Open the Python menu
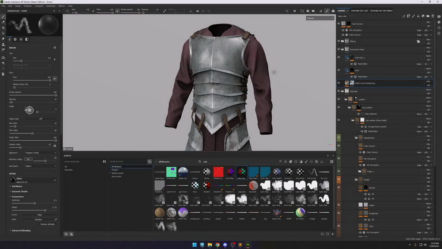442x249 pixels. point(61,6)
